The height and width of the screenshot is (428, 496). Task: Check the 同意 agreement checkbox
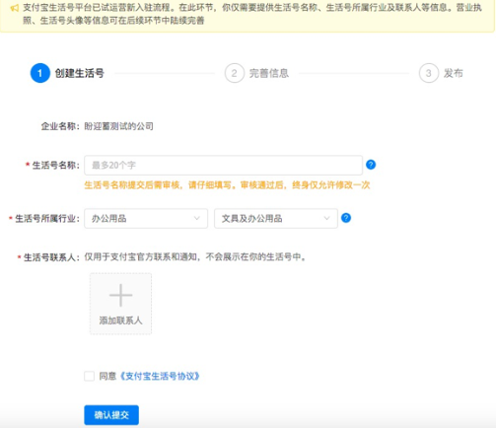pyautogui.click(x=89, y=376)
